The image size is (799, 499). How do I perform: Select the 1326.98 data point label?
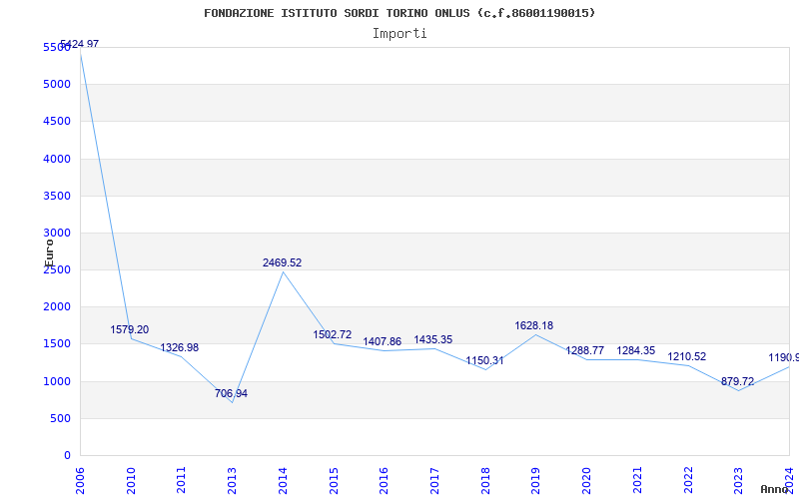pos(180,348)
